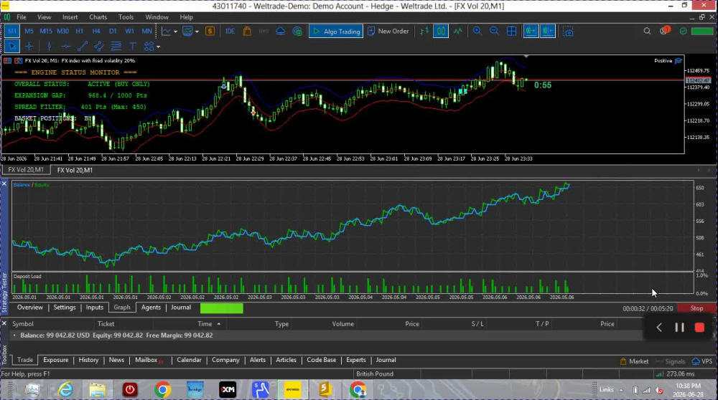Close the Strategy Tester panel
The height and width of the screenshot is (400, 718).
[4, 184]
